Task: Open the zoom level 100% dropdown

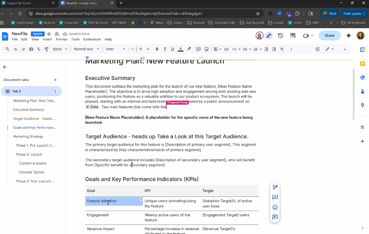Action: tap(60, 49)
